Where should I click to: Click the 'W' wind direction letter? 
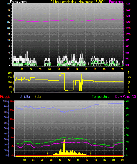tap(129, 77)
